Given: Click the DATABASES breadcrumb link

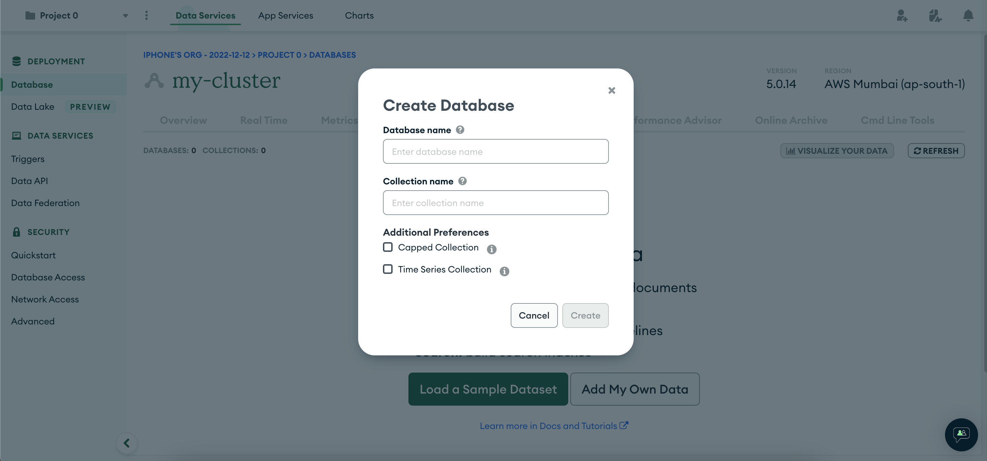Looking at the screenshot, I should (x=332, y=55).
